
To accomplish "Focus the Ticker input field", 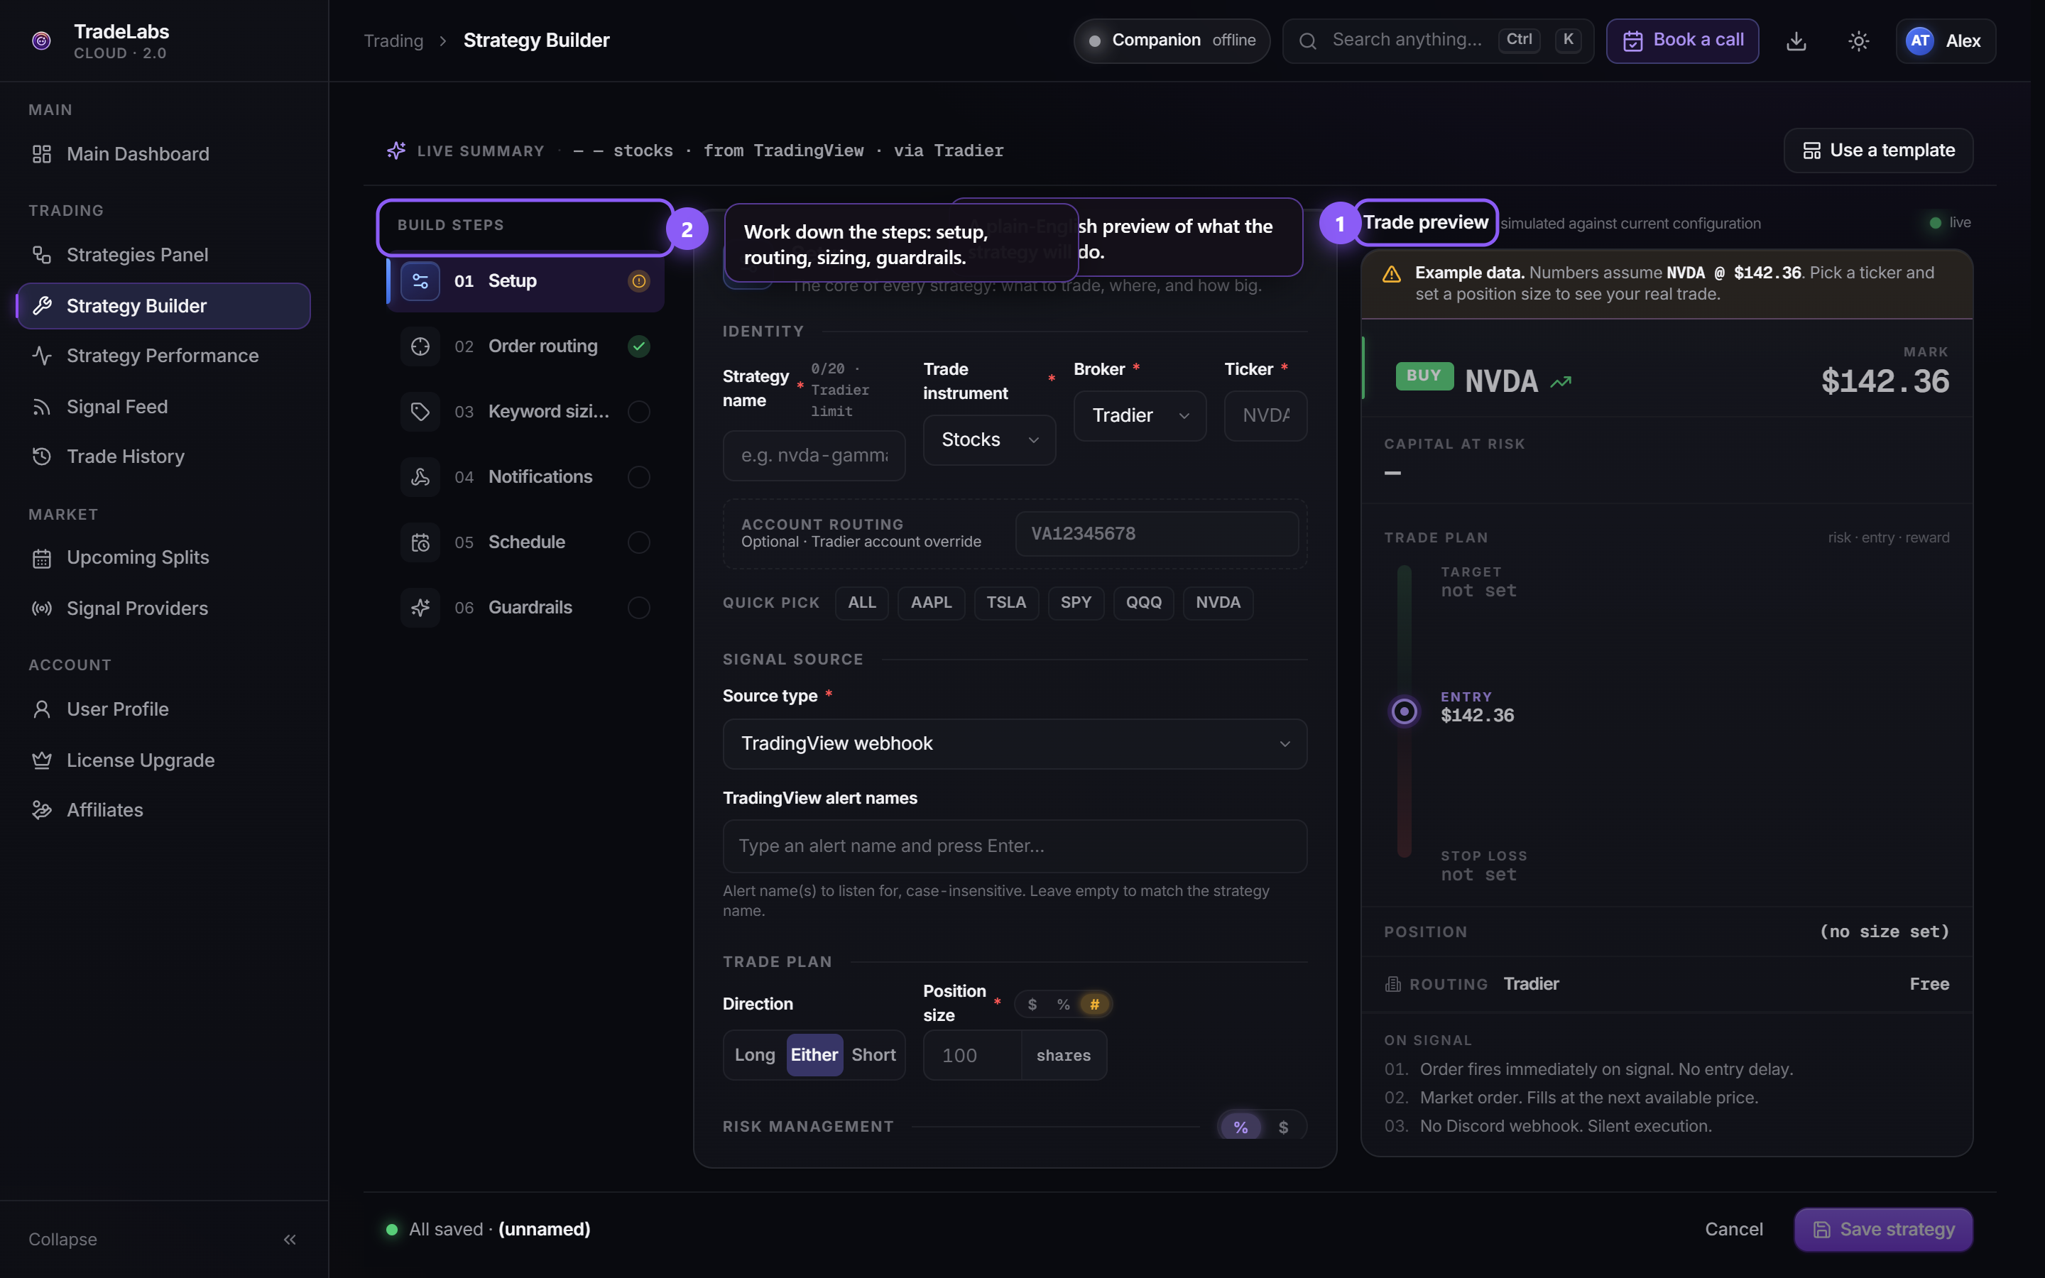I will tap(1266, 416).
